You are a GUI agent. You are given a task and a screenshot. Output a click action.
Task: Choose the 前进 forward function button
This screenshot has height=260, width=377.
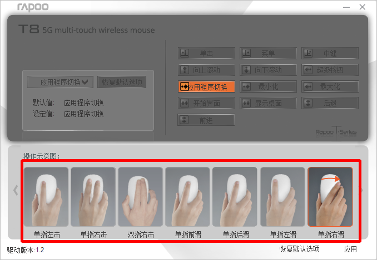pyautogui.click(x=206, y=120)
